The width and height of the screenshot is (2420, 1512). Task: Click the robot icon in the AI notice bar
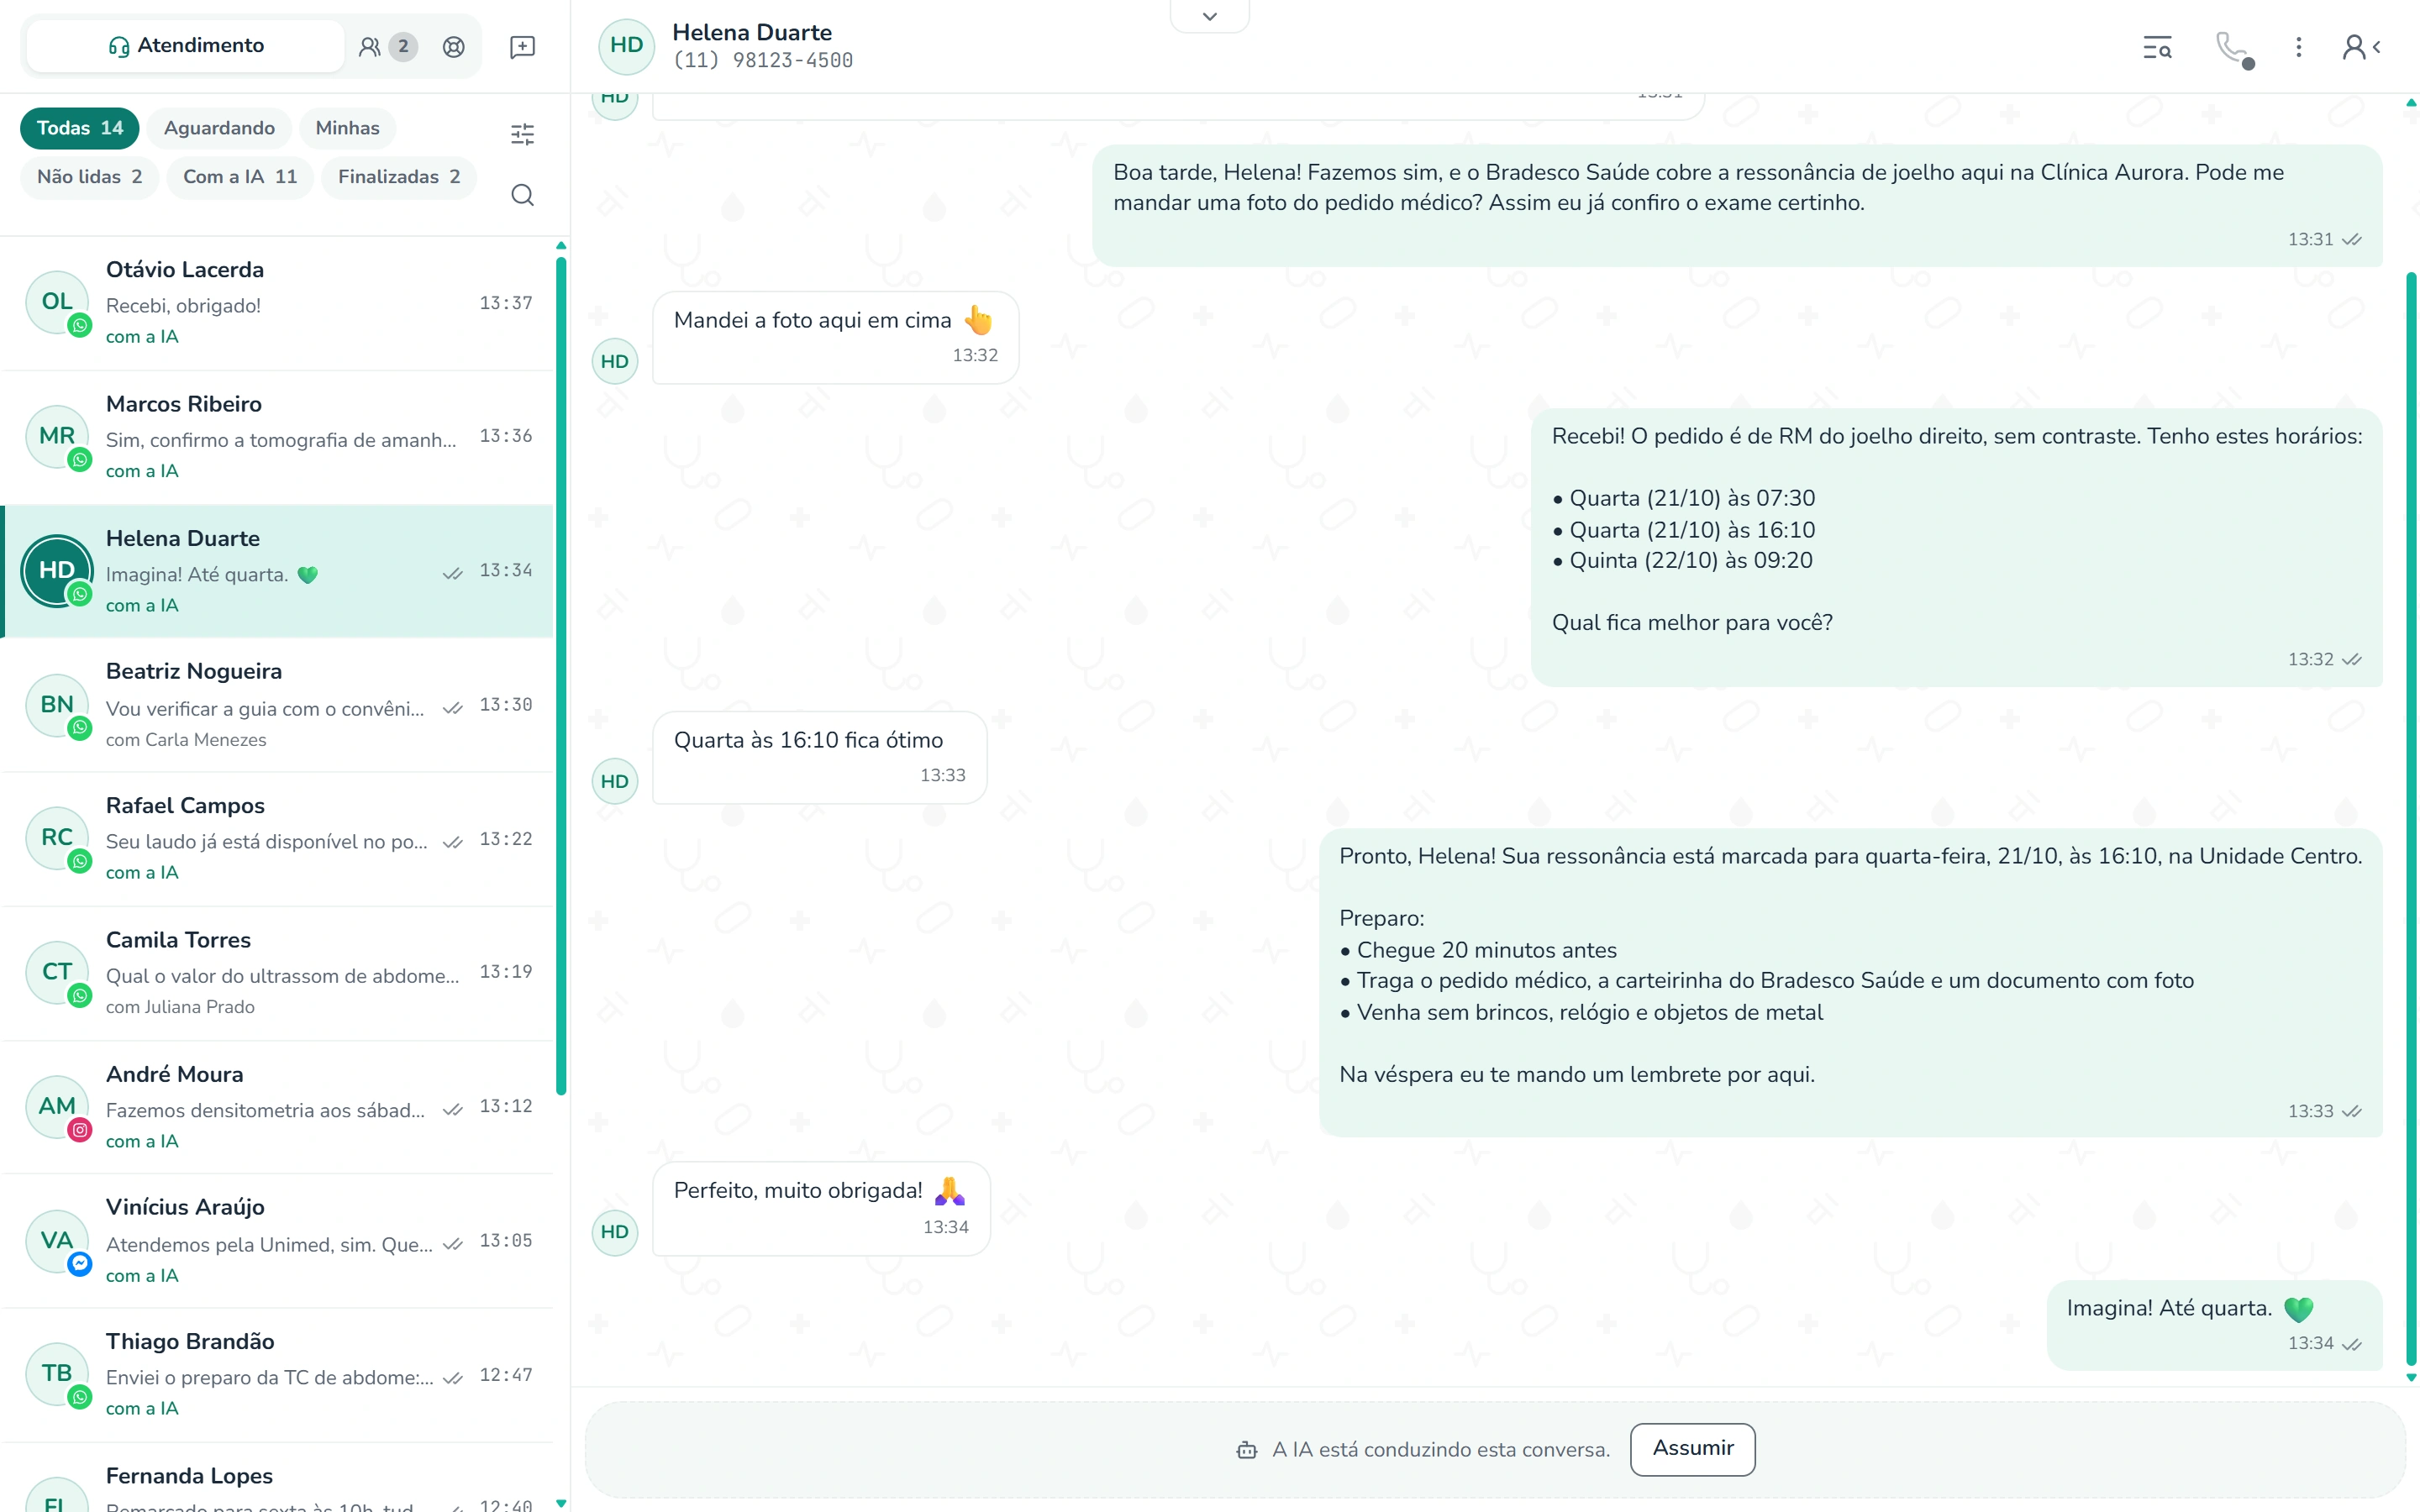1246,1450
